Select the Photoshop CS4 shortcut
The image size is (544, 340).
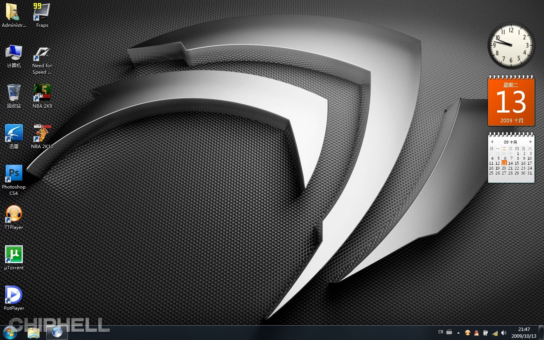[14, 180]
